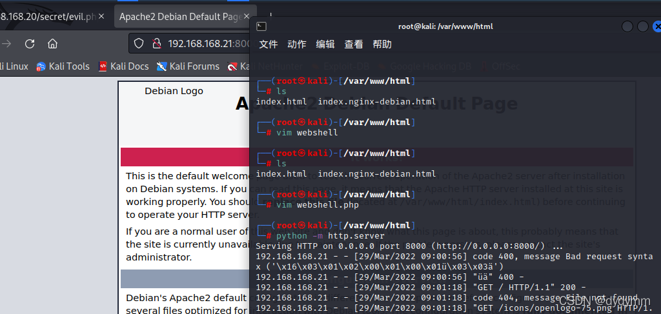The image size is (661, 314).
Task: Click the insecure connection padlock icon
Action: [157, 43]
